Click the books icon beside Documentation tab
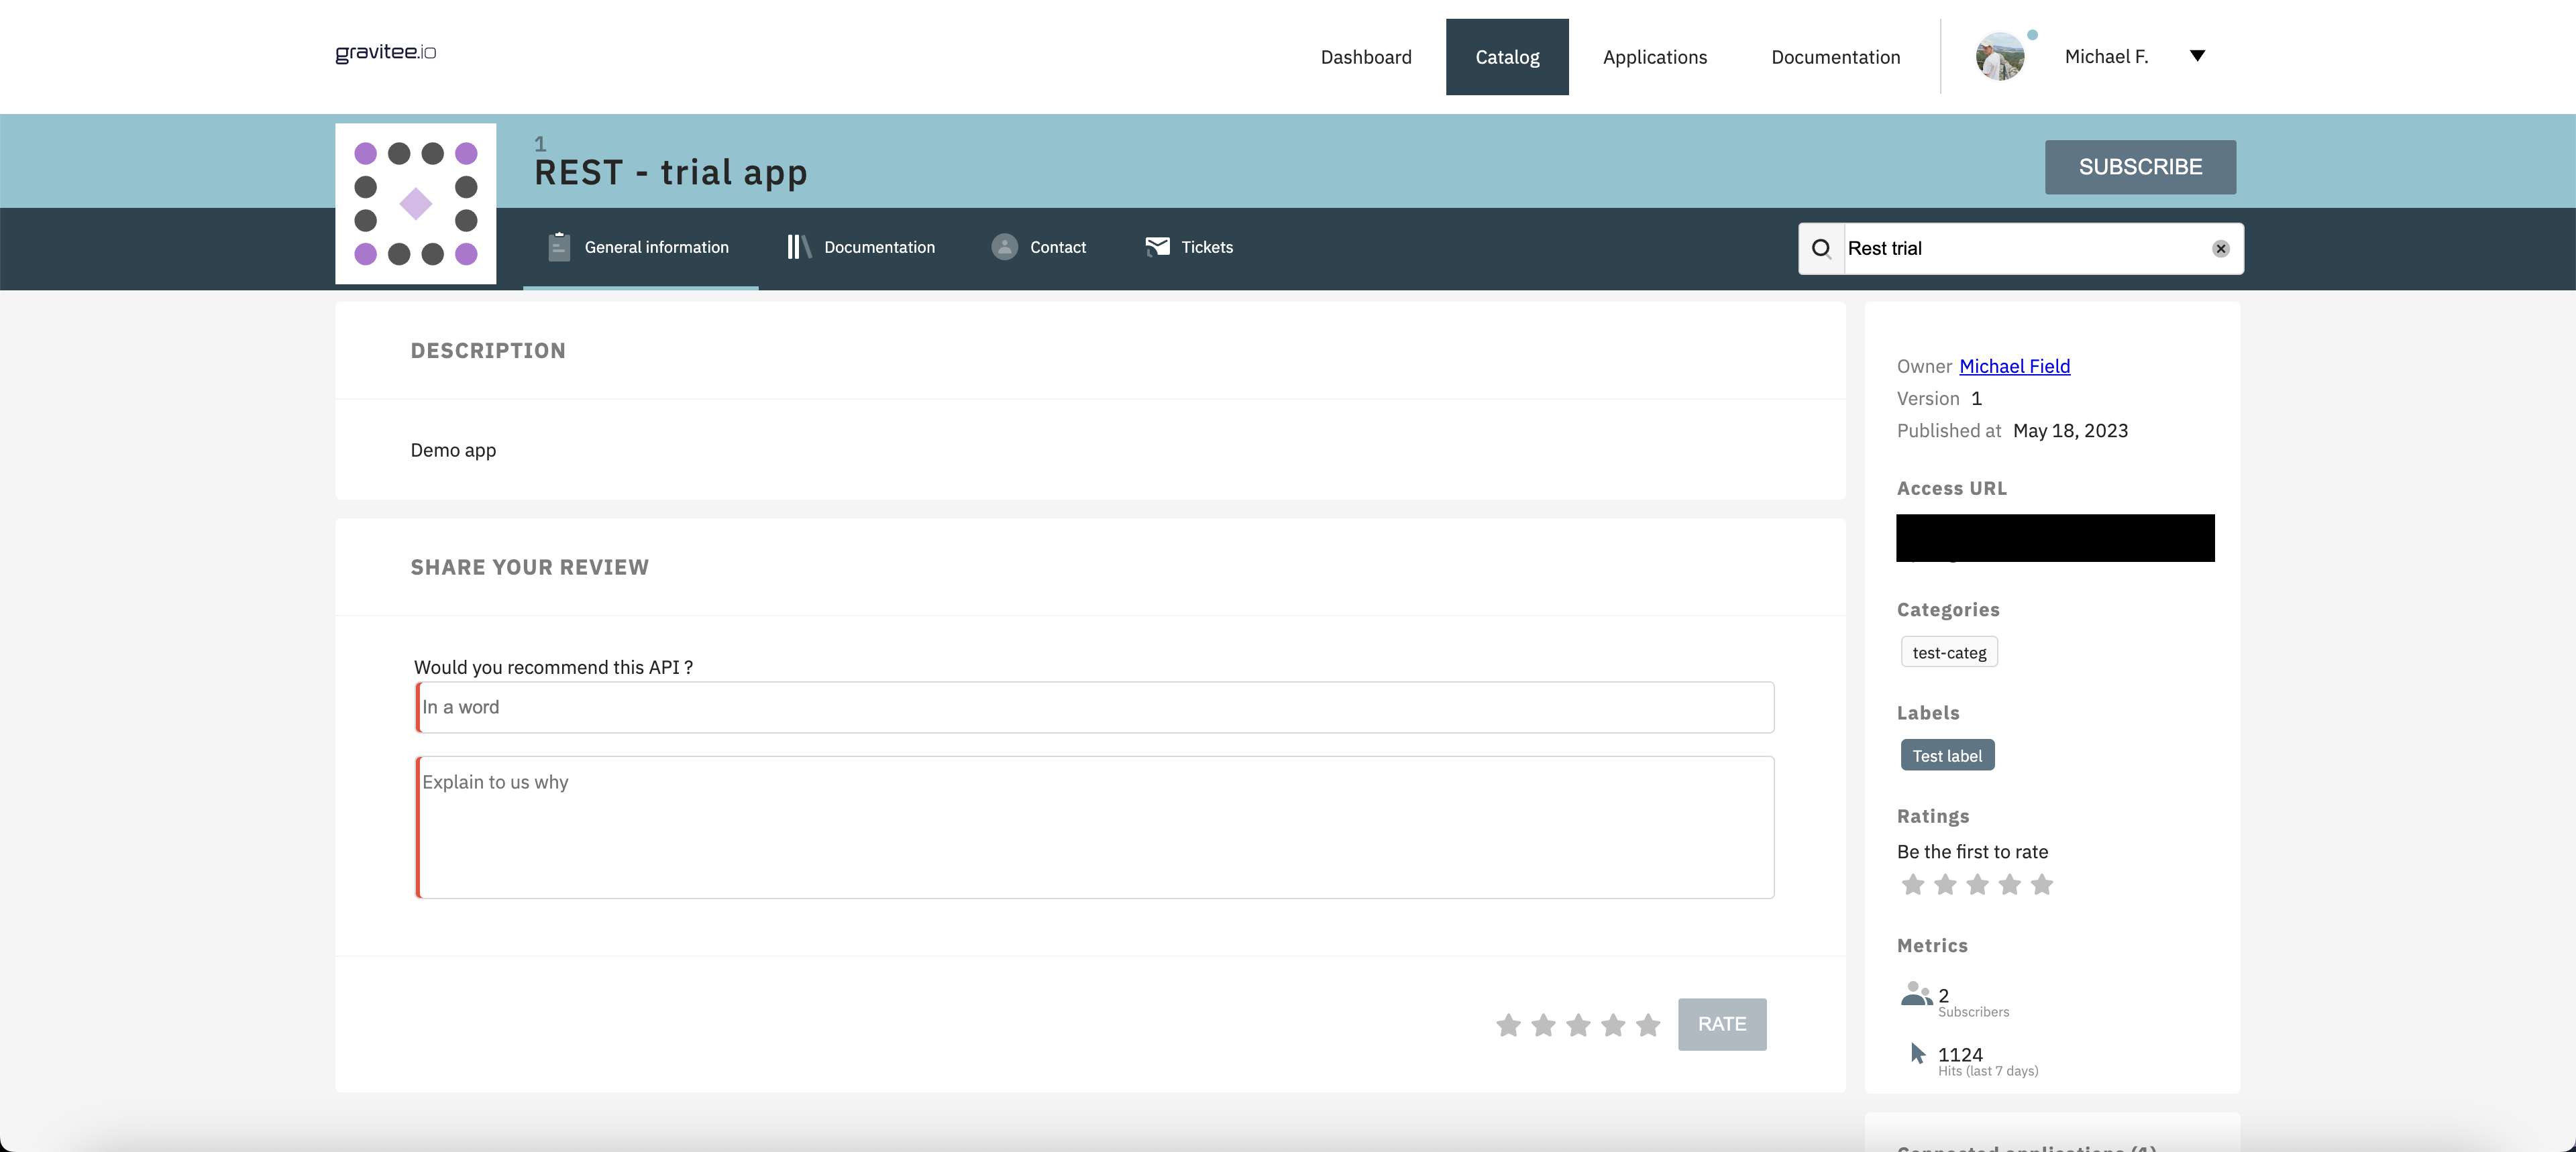 [x=798, y=247]
